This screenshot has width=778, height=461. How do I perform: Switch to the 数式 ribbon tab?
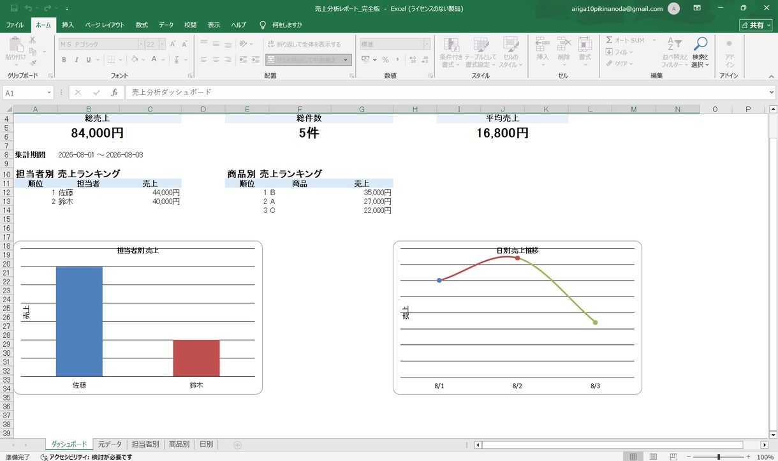tap(142, 25)
